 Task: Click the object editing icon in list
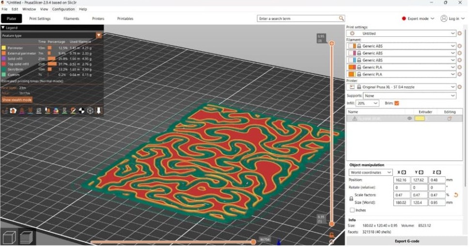click(x=449, y=118)
